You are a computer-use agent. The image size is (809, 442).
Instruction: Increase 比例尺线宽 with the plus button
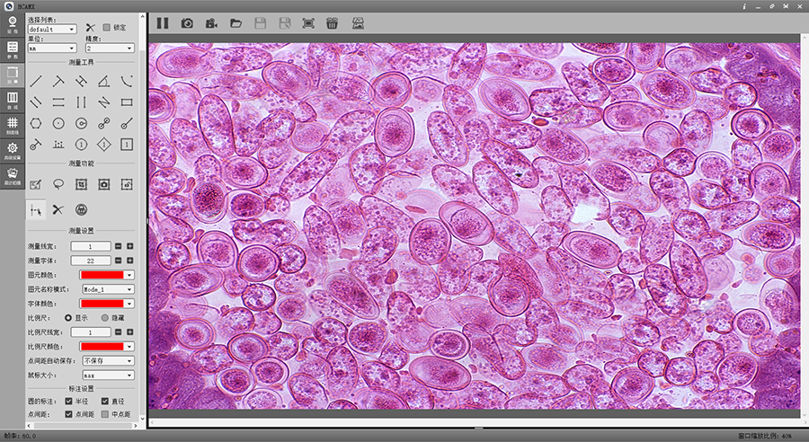(130, 332)
